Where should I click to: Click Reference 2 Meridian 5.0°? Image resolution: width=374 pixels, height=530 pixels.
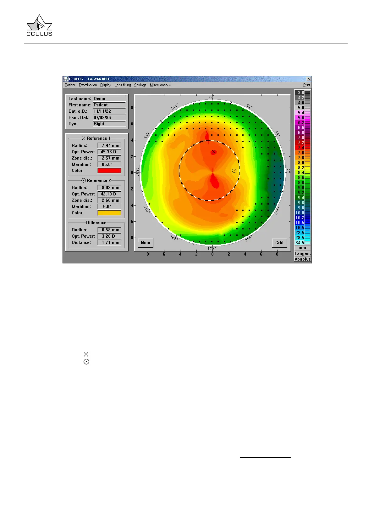pos(109,206)
